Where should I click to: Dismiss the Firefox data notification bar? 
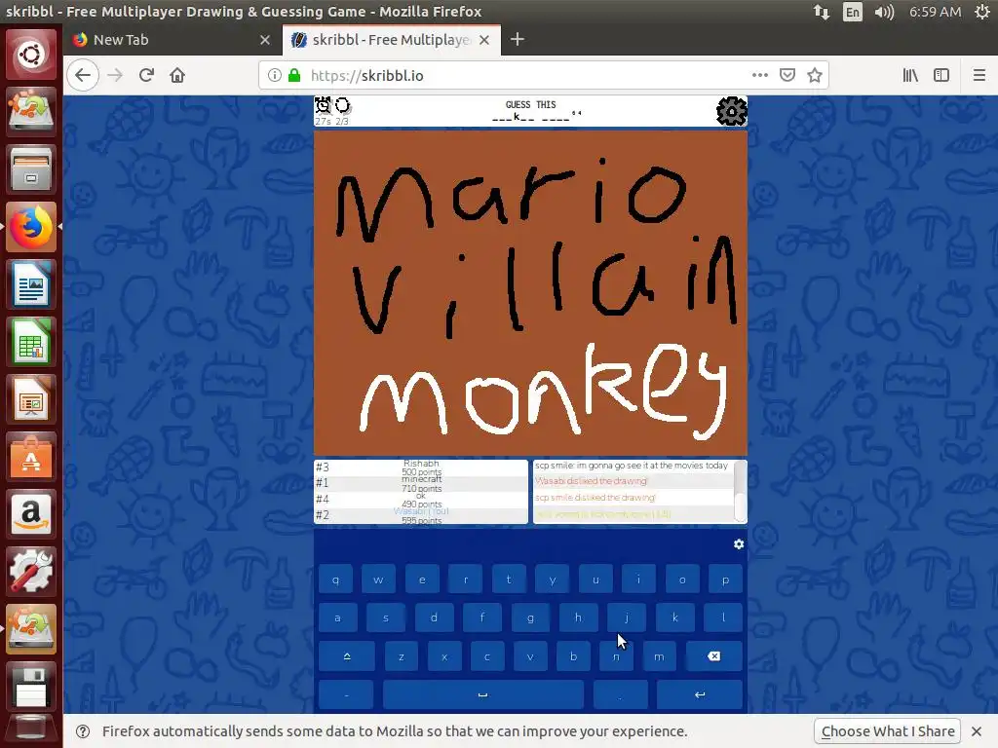[x=977, y=731]
